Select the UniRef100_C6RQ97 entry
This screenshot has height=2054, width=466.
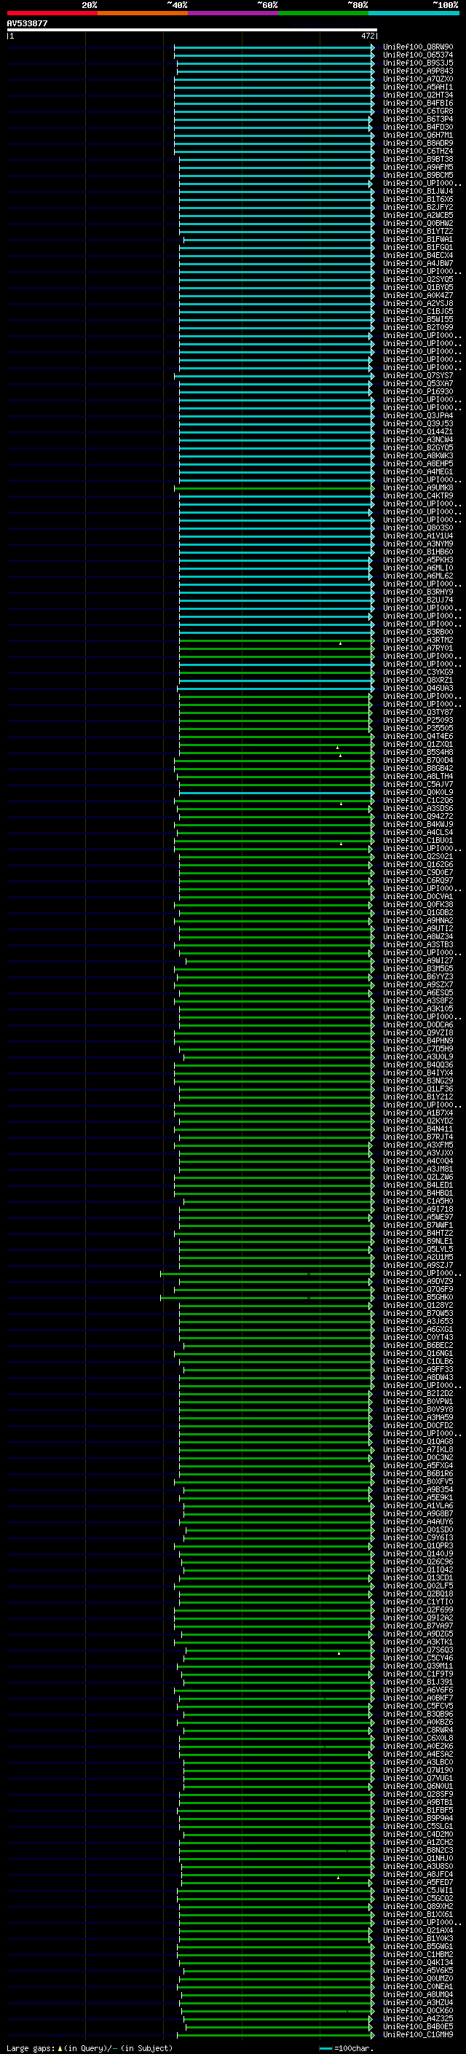(x=417, y=880)
